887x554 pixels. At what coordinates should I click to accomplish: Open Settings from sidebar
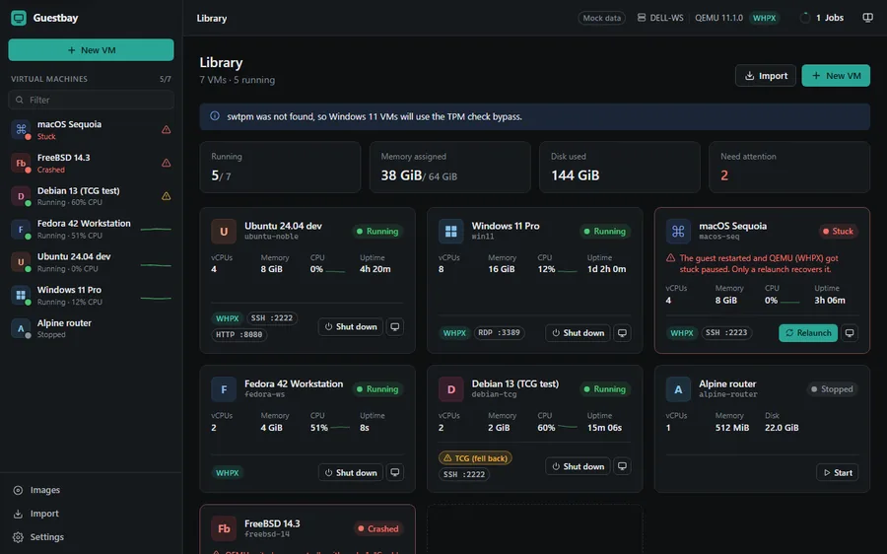pyautogui.click(x=91, y=537)
